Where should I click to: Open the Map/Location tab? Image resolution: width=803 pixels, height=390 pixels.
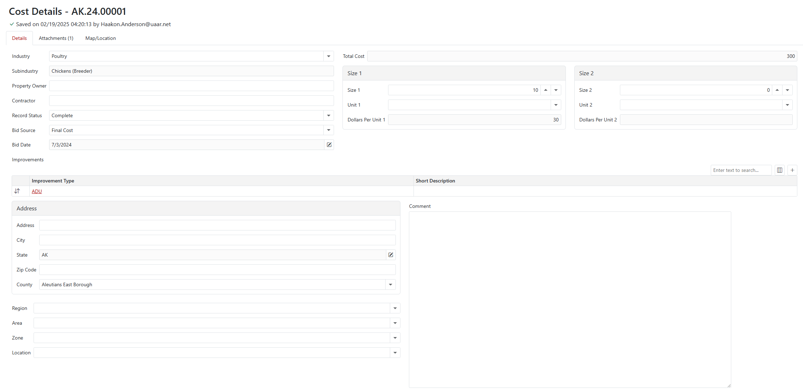coord(100,38)
